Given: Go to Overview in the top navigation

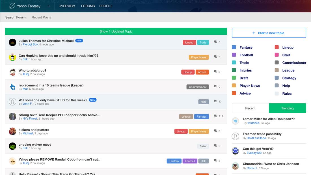Looking at the screenshot, I should [x=67, y=6].
